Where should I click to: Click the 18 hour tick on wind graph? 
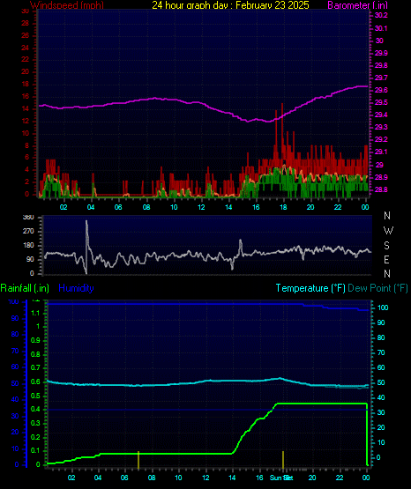[x=283, y=207]
